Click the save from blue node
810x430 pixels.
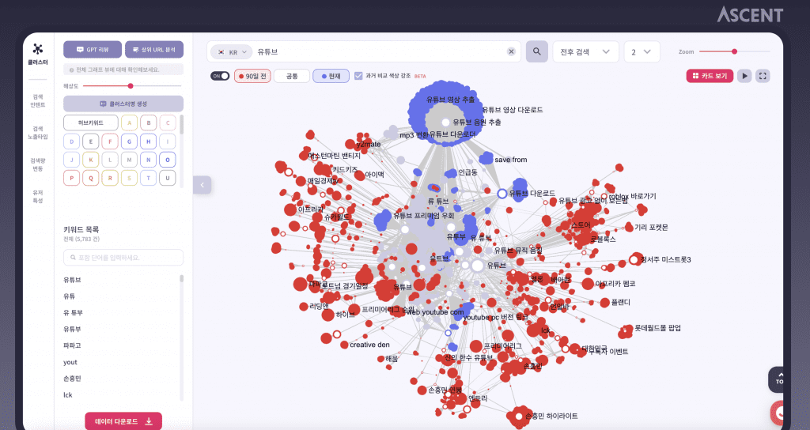pos(486,159)
